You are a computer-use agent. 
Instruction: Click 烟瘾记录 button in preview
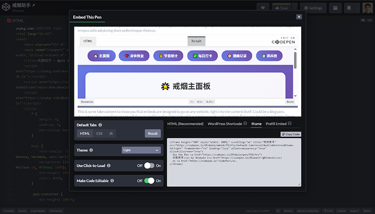(x=237, y=56)
